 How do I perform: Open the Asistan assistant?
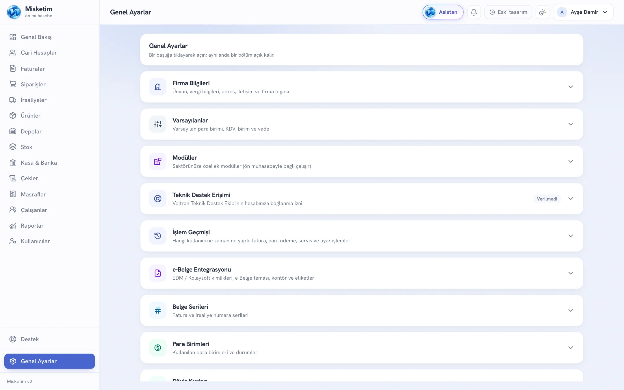443,12
